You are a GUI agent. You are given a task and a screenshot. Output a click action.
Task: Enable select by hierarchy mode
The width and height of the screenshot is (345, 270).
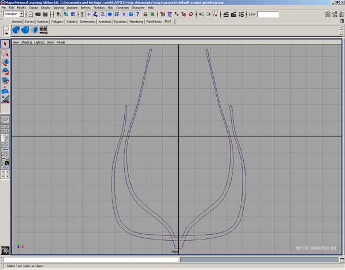[59, 14]
